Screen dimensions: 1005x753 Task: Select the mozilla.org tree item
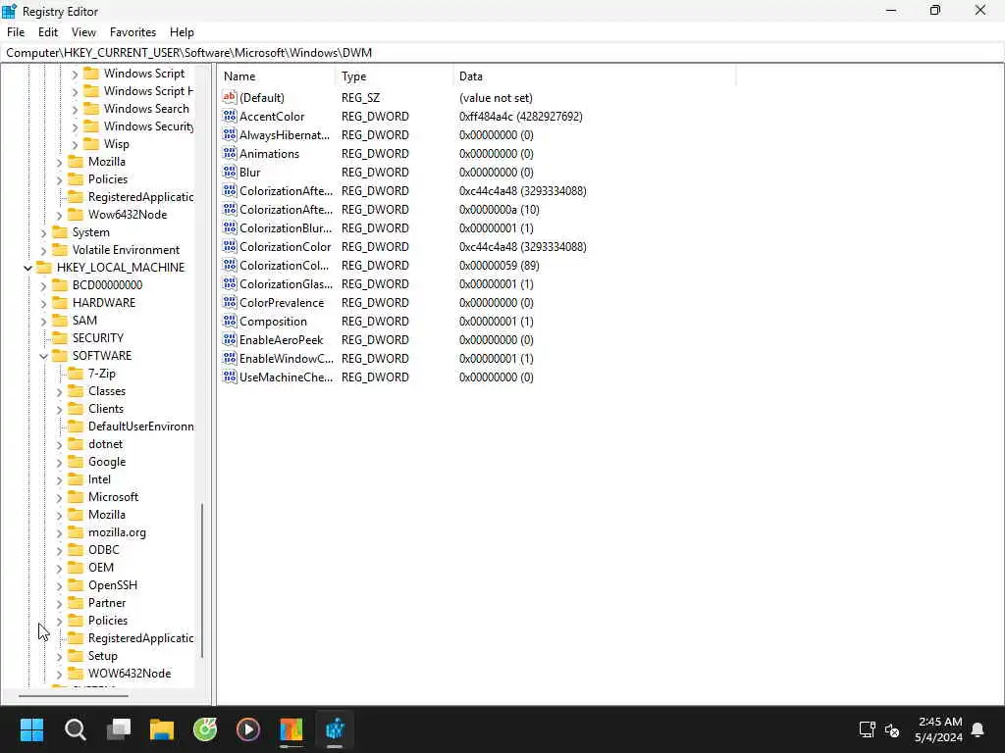pos(117,532)
